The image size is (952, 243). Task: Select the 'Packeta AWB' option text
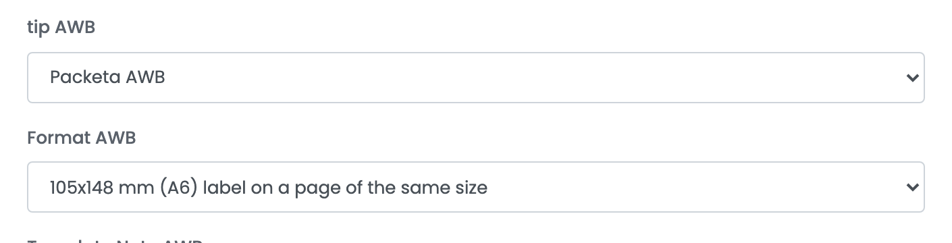[x=107, y=78]
